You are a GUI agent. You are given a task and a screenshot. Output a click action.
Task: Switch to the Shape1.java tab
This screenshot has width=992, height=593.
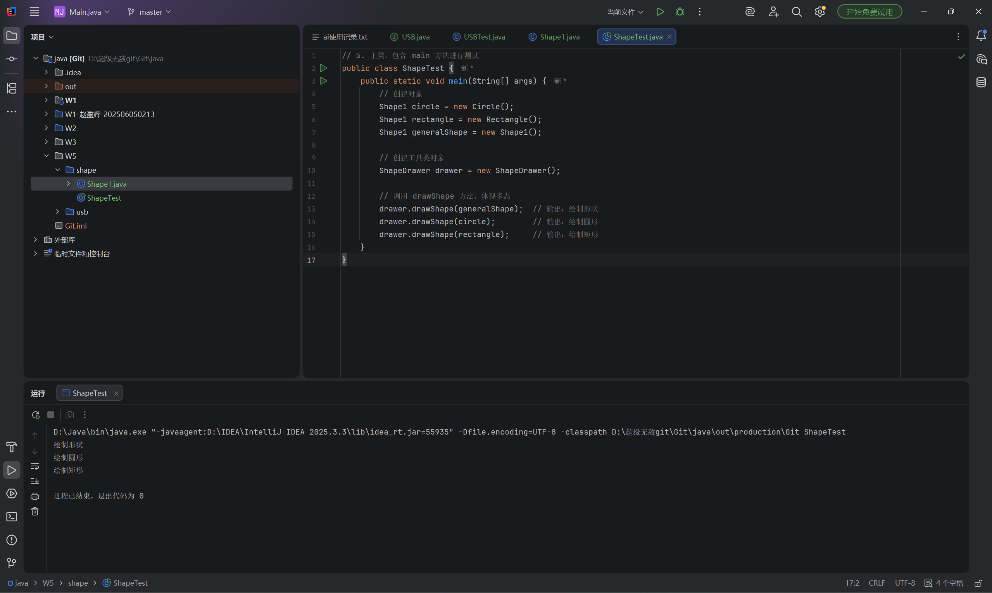pyautogui.click(x=554, y=37)
